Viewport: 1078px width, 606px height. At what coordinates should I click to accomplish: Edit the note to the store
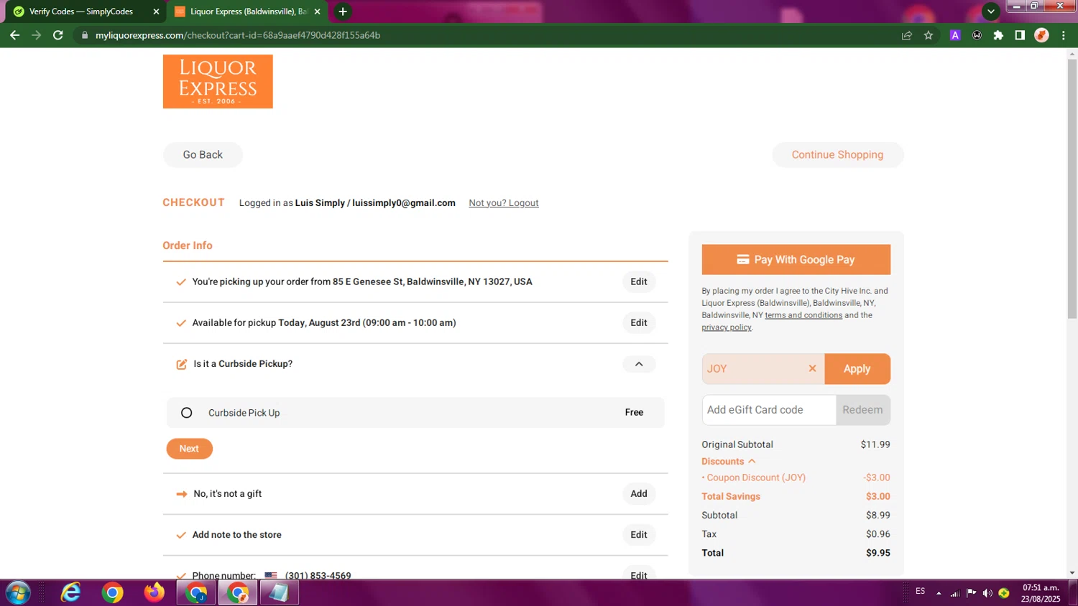639,534
